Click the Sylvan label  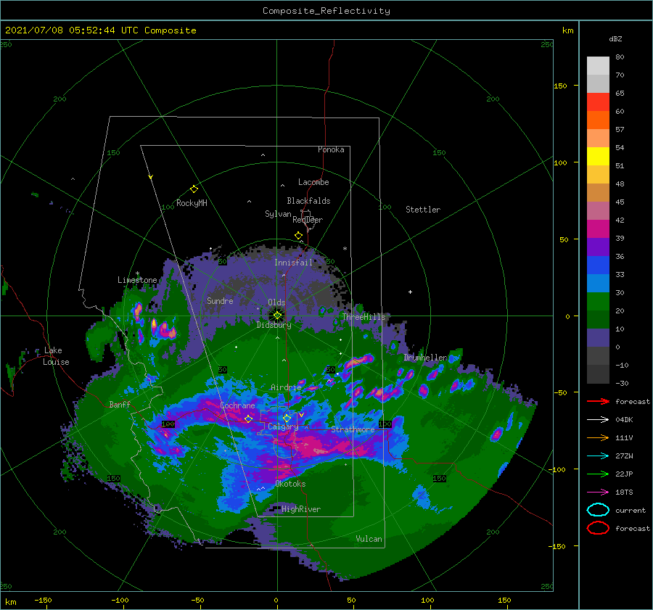tap(278, 213)
